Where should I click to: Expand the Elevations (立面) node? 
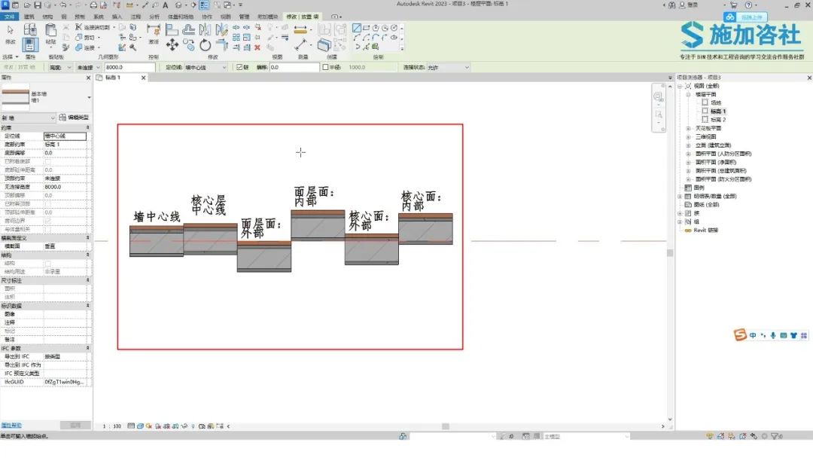coord(689,145)
